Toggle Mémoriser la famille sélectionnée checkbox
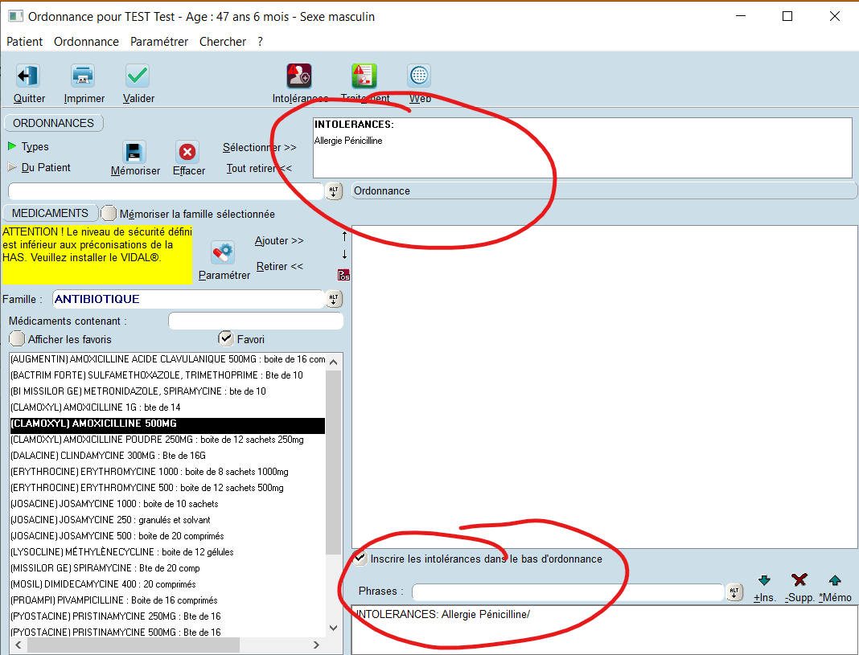 click(109, 214)
